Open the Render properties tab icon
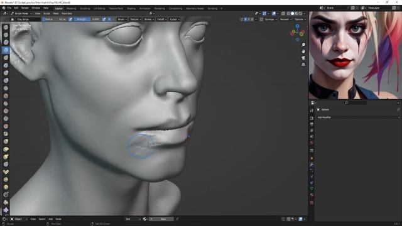Image resolution: width=402 pixels, height=226 pixels. (x=312, y=118)
